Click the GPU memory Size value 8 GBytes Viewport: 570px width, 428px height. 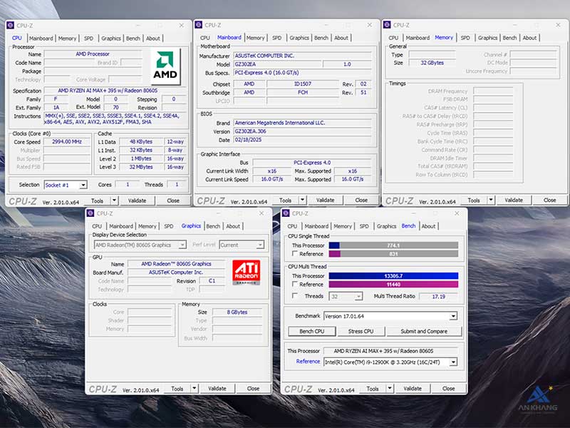pyautogui.click(x=237, y=312)
